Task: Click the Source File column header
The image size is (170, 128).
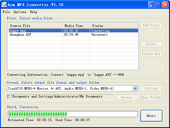Action: [35, 26]
